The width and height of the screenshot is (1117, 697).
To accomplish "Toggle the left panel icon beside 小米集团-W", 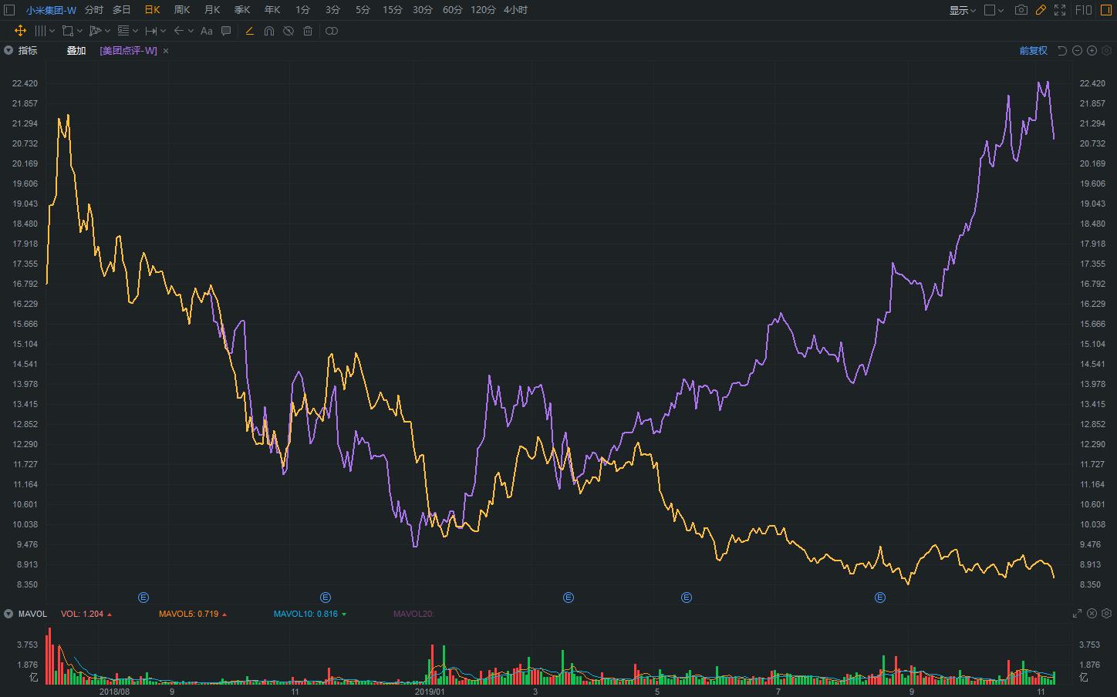I will click(9, 10).
